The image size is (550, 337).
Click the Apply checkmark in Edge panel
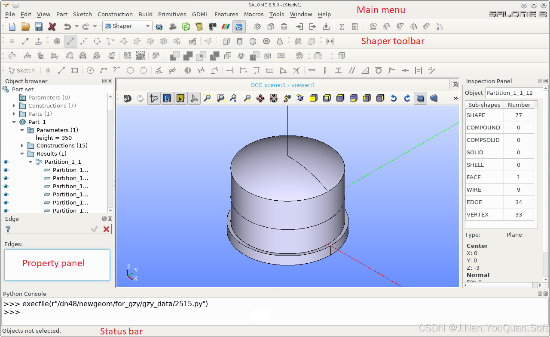(x=95, y=229)
